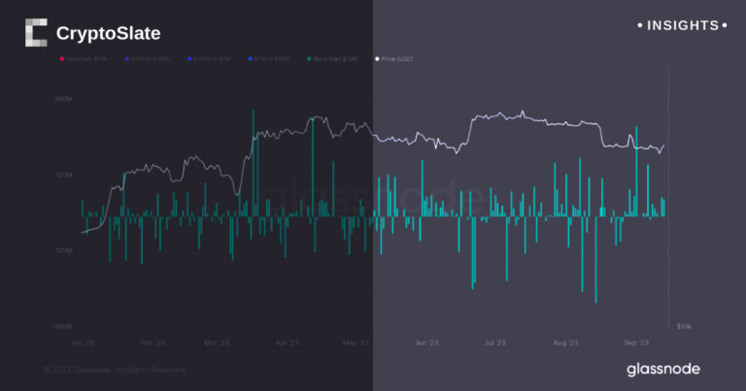Click the CryptoSlate brand name

pos(109,33)
